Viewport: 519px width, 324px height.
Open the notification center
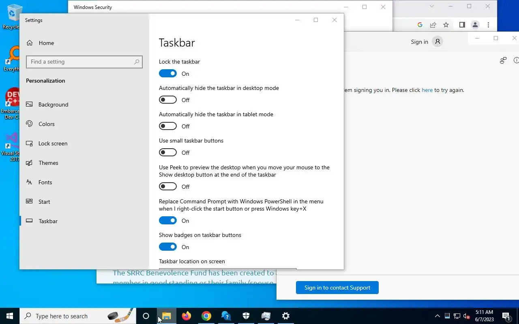point(506,316)
